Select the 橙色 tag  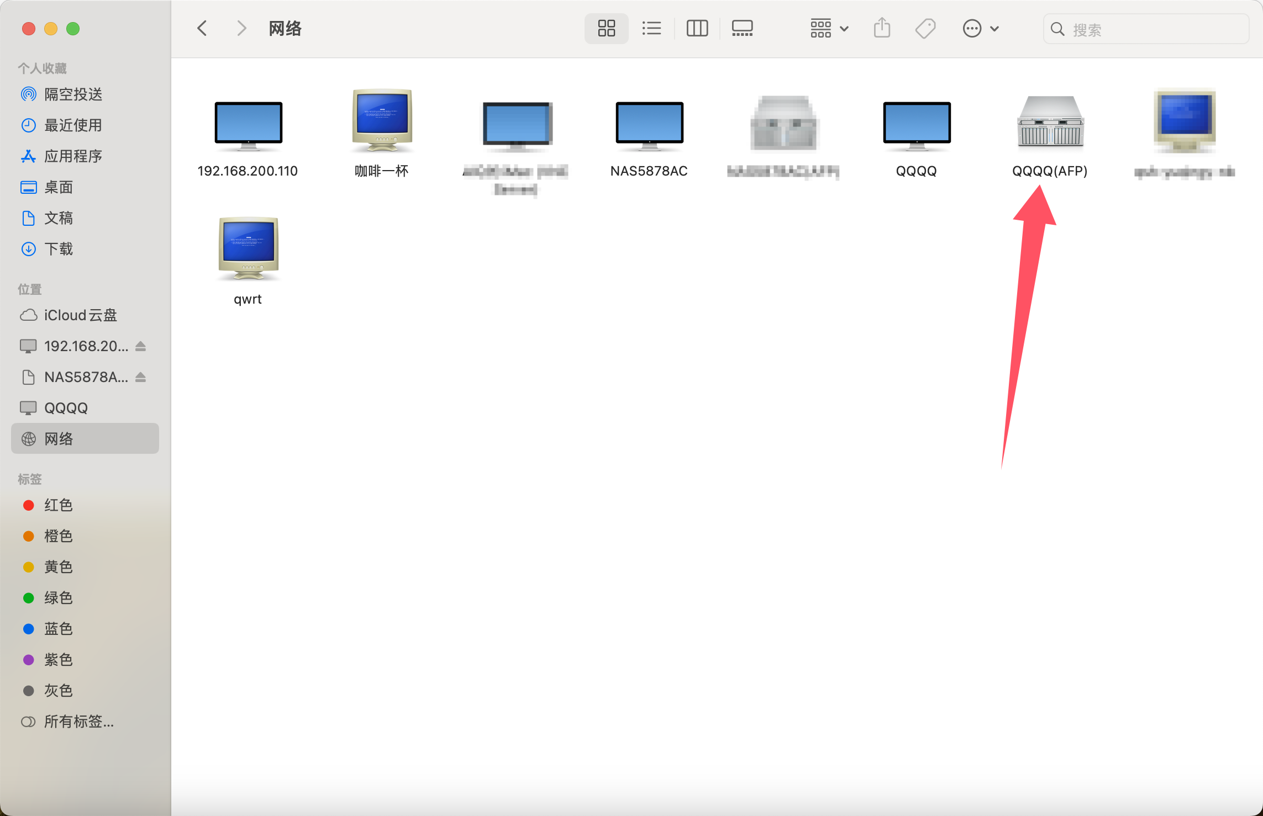coord(85,536)
